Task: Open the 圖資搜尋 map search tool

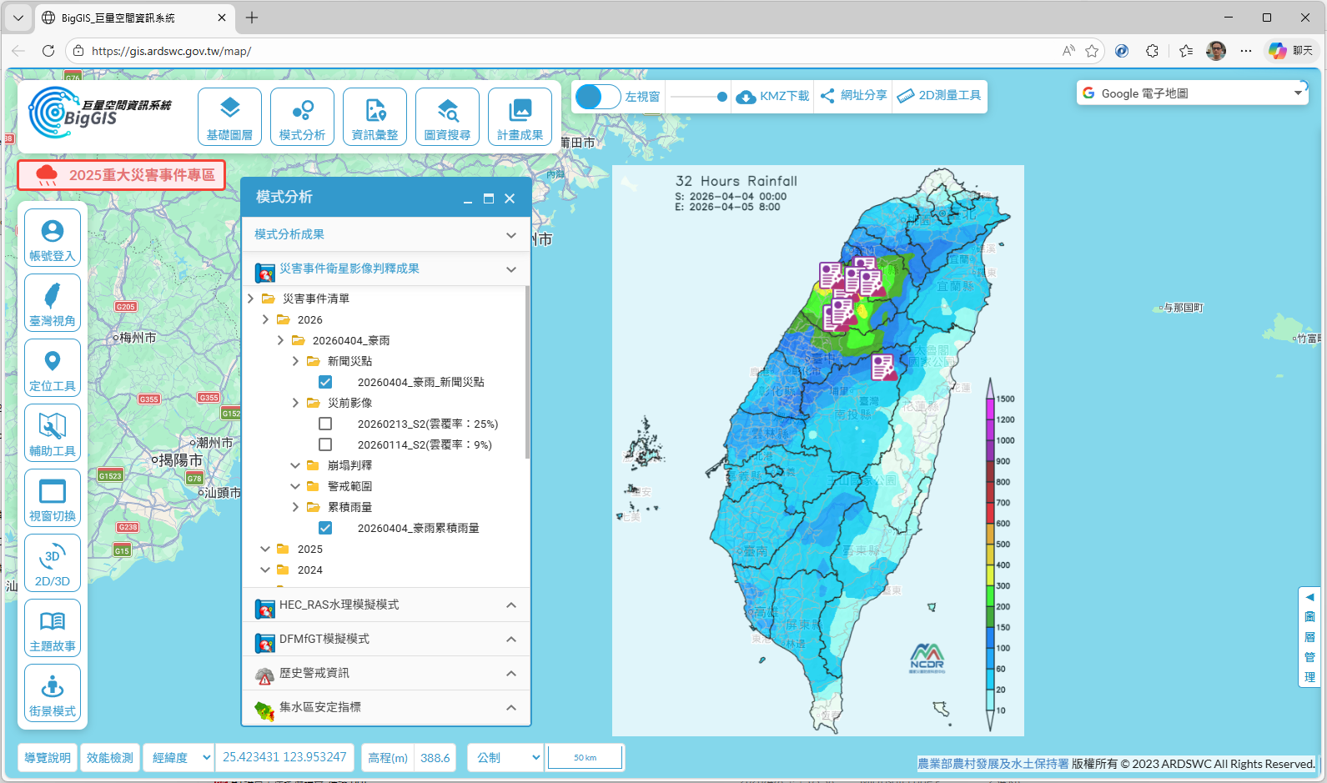Action: 447,117
